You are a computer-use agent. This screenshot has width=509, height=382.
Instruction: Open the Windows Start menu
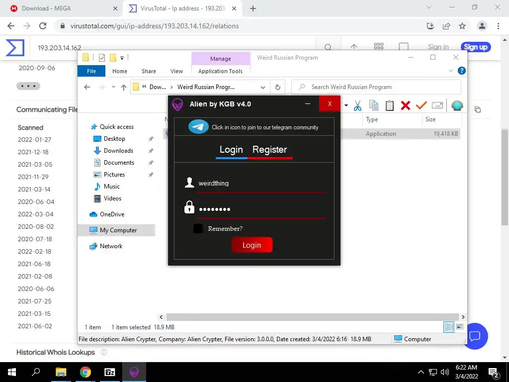coord(12,372)
